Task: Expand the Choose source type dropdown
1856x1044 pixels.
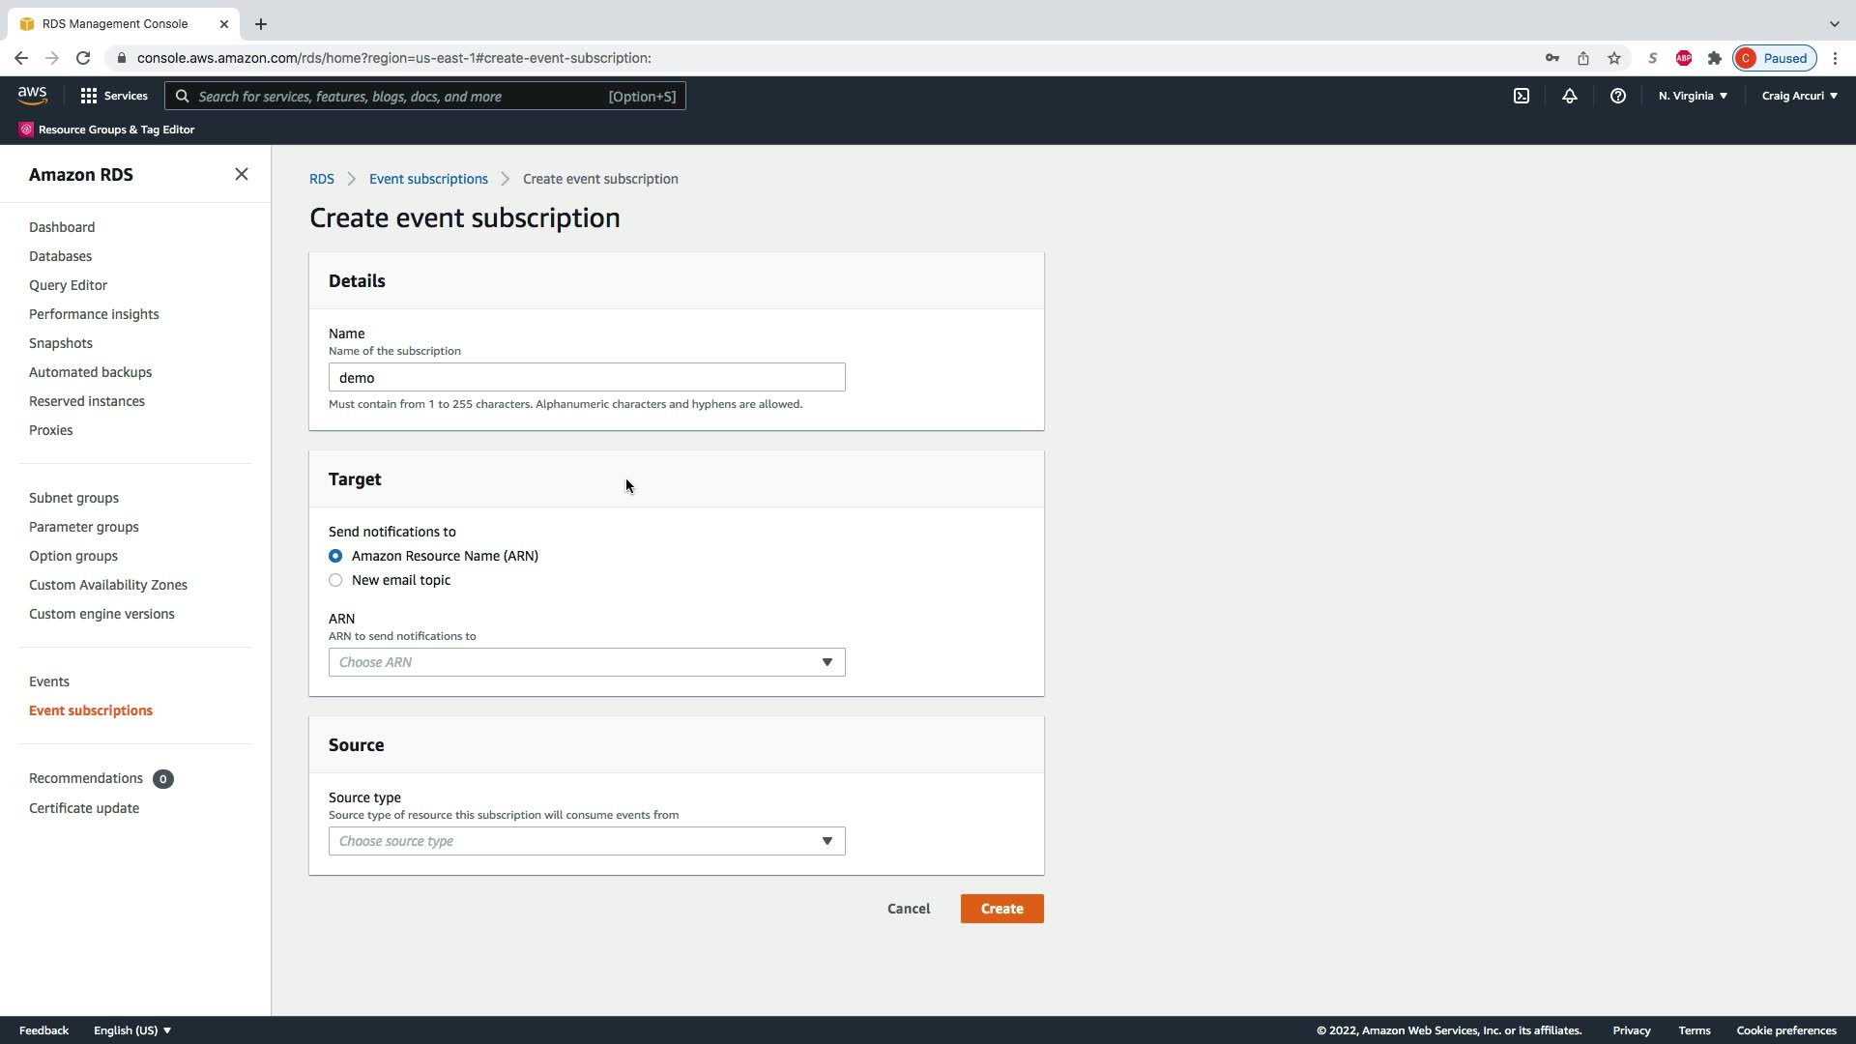Action: 587,841
